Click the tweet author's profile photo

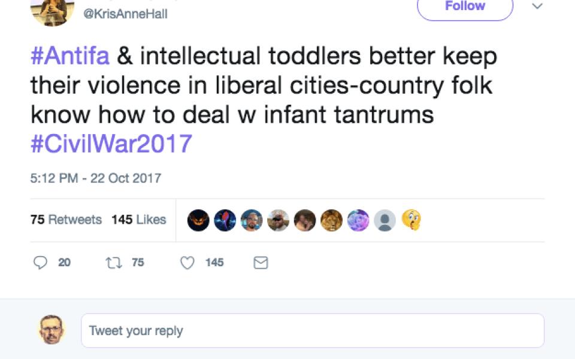point(52,11)
